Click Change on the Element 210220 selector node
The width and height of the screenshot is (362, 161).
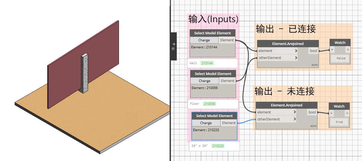click(206, 123)
